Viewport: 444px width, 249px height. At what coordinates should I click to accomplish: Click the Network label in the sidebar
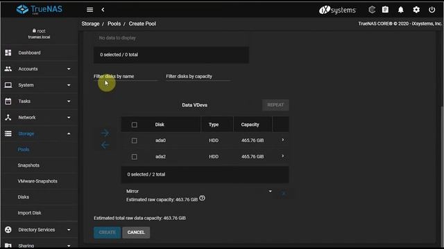click(27, 118)
